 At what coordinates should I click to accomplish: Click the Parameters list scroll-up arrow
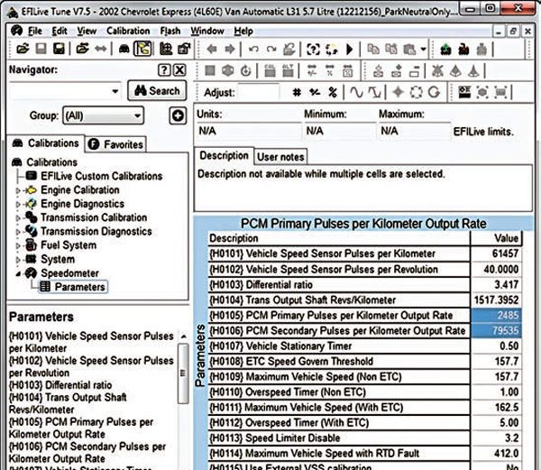(184, 336)
